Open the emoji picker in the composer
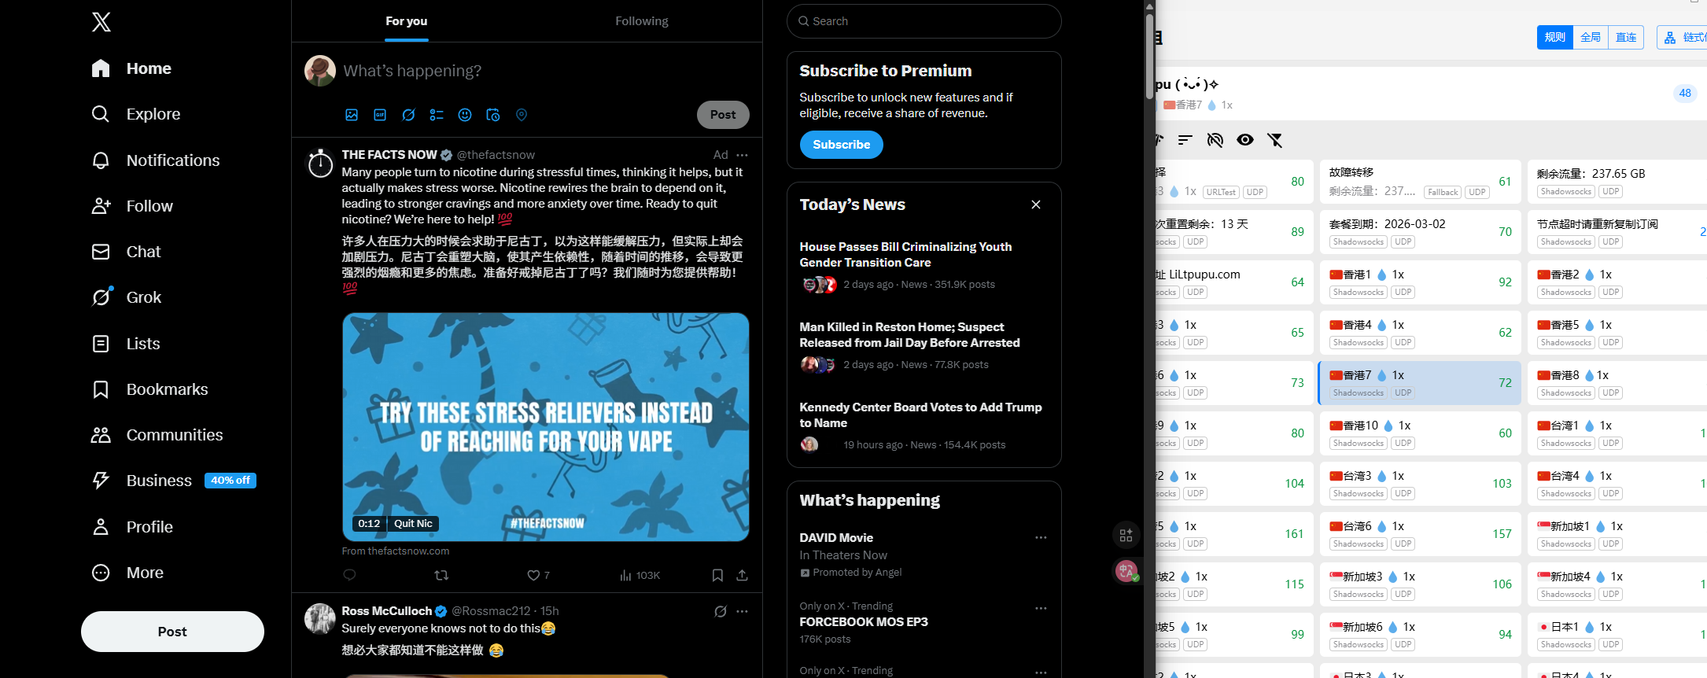Screen dimensions: 1707x678 (465, 115)
